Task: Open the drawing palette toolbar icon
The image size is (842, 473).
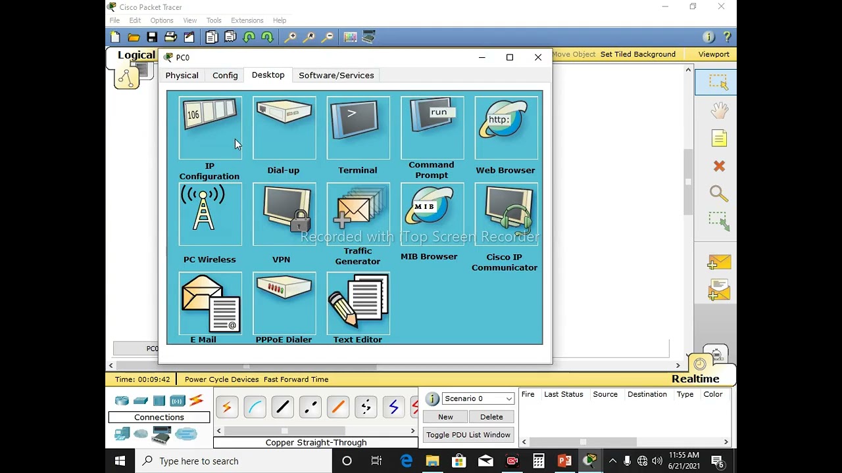Action: pos(350,37)
